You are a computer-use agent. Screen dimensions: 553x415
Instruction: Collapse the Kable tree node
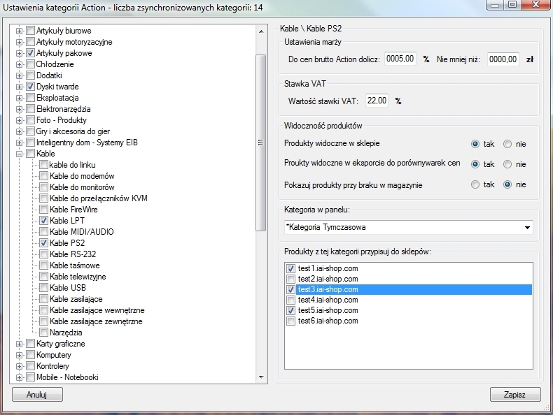[20, 154]
